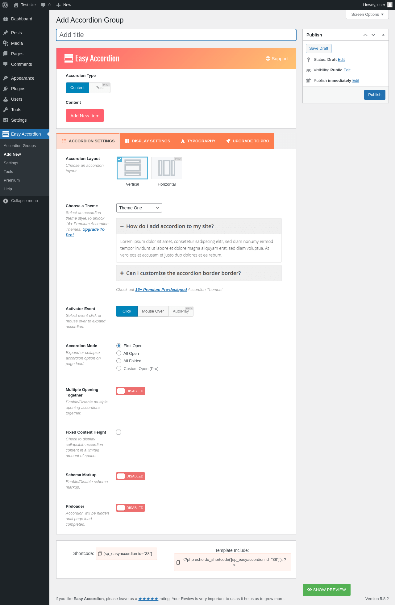The width and height of the screenshot is (395, 605).
Task: Click the Save Draft button
Action: 318,48
